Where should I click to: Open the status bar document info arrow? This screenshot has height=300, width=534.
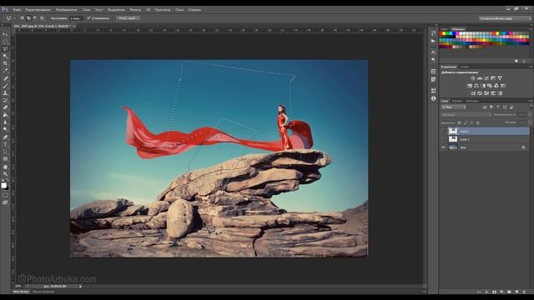click(x=80, y=287)
